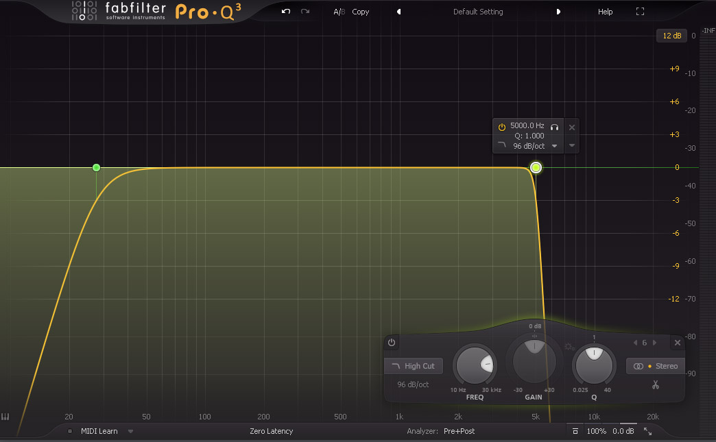Select the green low cut band node
716x442 pixels.
96,168
